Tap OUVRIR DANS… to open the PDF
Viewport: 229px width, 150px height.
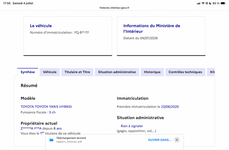(160, 140)
